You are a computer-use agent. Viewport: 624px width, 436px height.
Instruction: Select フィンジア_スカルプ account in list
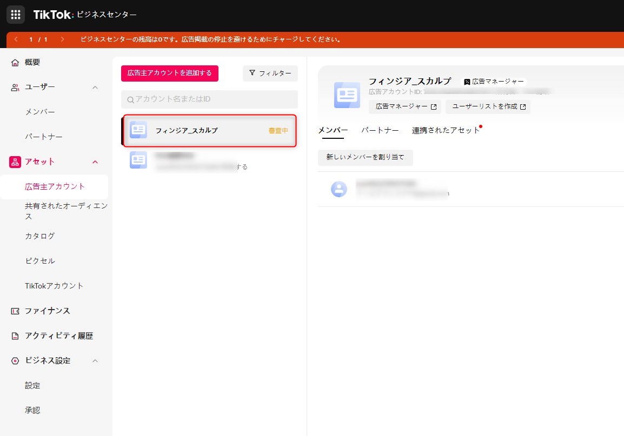click(210, 130)
